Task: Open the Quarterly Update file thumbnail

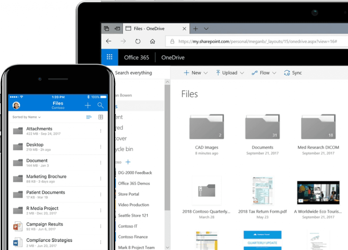Action: (x=262, y=240)
